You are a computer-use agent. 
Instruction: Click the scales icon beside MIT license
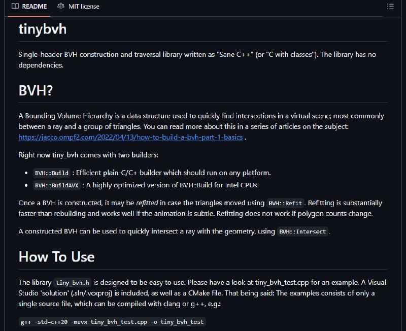click(61, 6)
